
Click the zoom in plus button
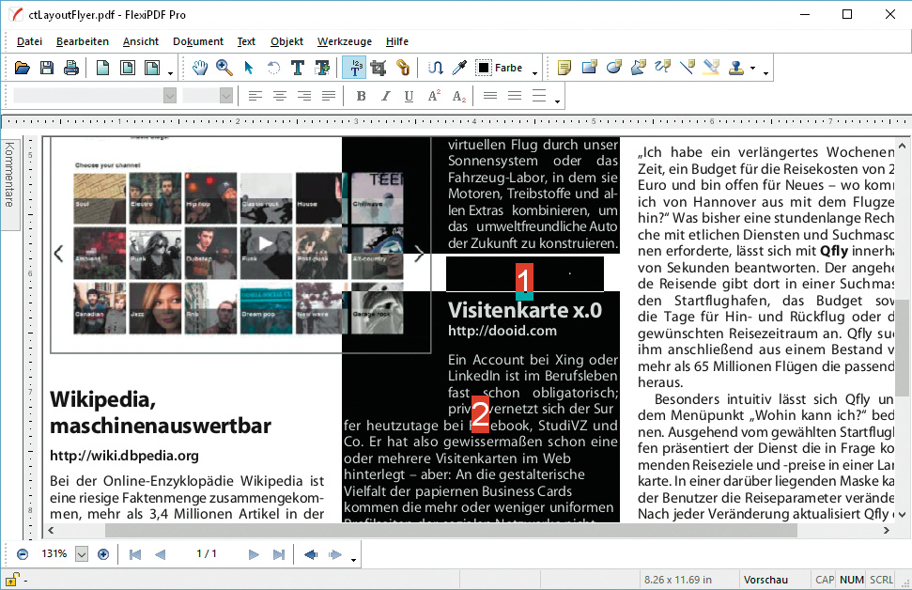click(x=103, y=554)
